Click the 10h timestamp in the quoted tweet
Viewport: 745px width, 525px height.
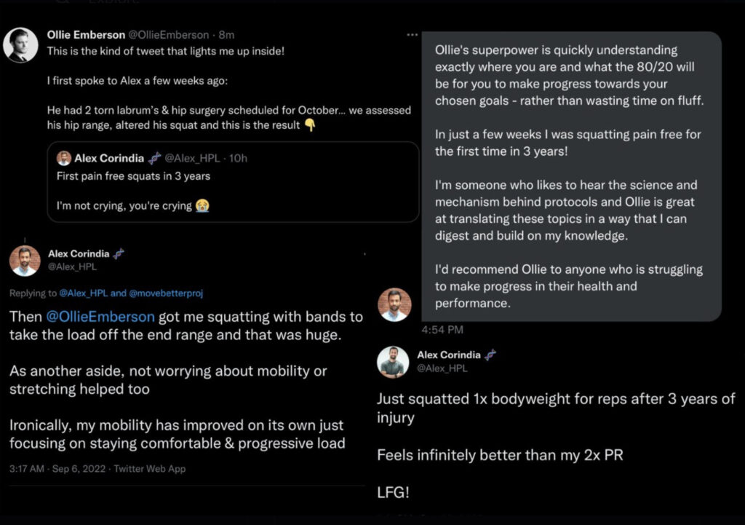point(238,158)
